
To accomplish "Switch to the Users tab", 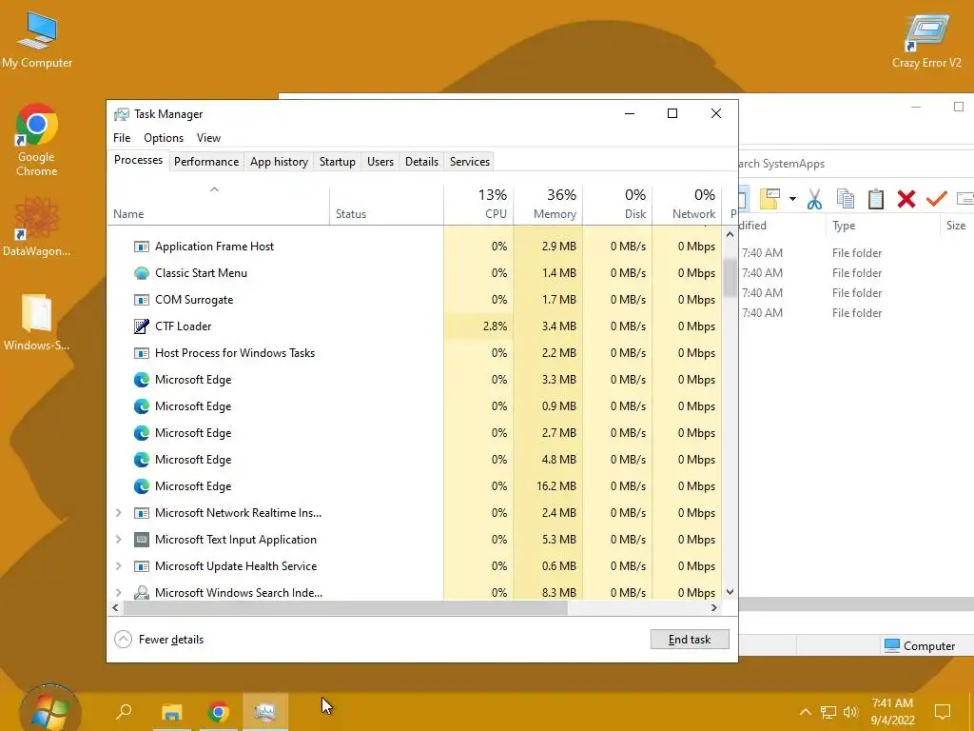I will (x=380, y=162).
